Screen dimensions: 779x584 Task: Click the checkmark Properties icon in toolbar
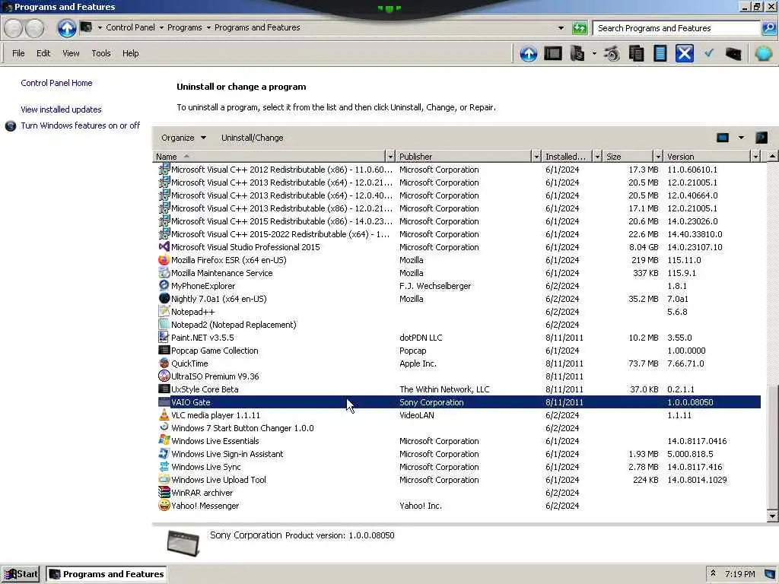click(709, 52)
